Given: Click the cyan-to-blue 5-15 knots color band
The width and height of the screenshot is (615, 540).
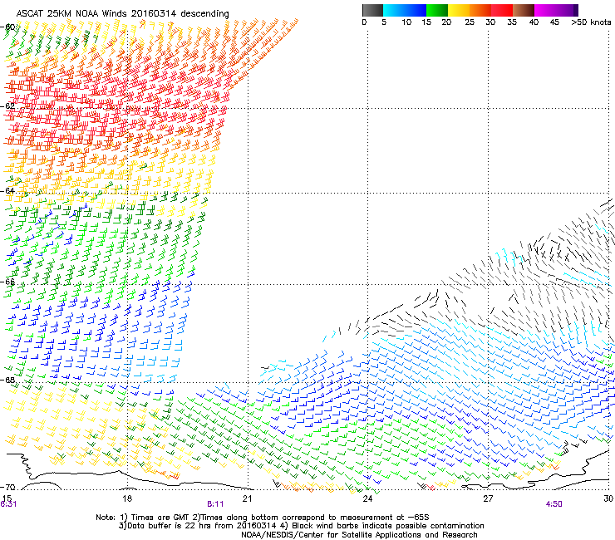Looking at the screenshot, I should click(x=405, y=10).
